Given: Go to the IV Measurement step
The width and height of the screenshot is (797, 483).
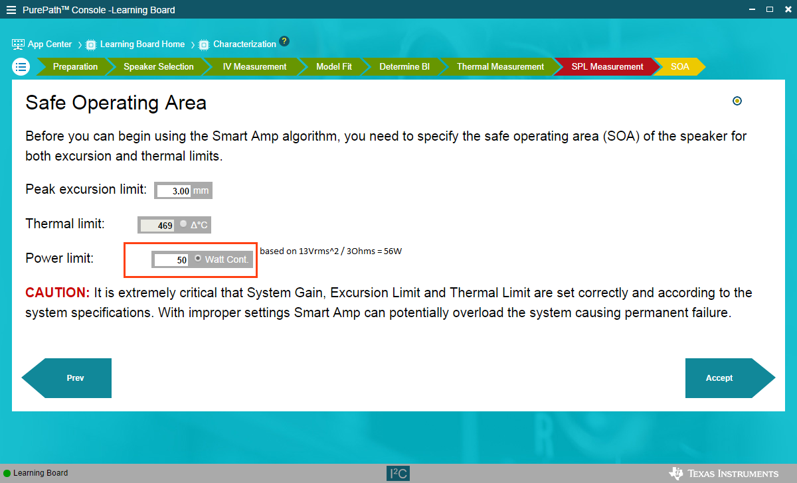Looking at the screenshot, I should tap(254, 66).
